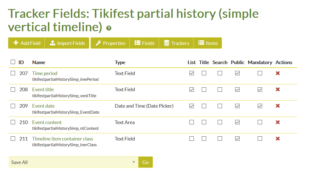Enable Search checkbox for Event content

click(x=220, y=122)
